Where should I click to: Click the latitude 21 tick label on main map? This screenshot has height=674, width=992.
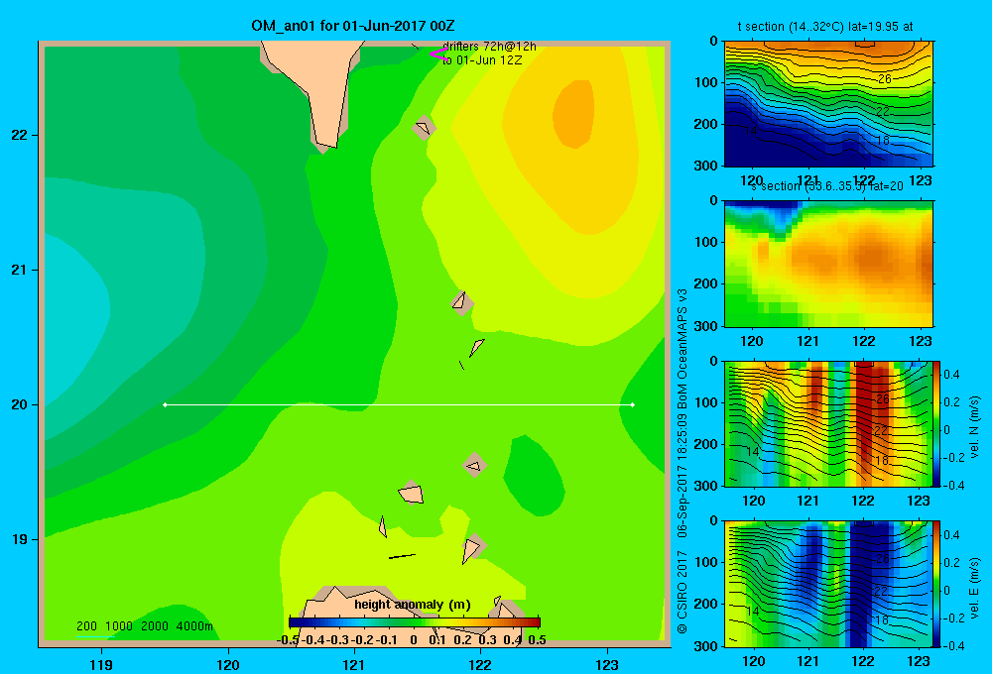tap(19, 270)
